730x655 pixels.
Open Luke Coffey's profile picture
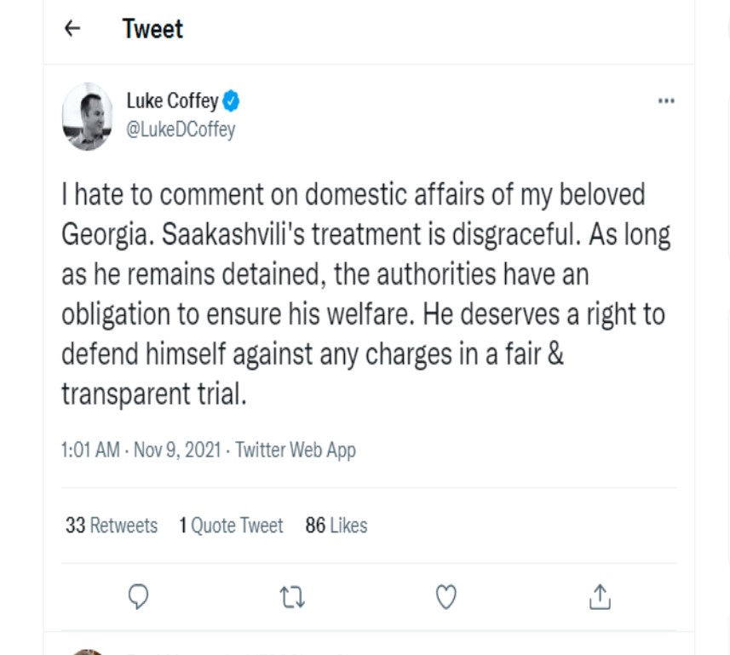(x=88, y=116)
